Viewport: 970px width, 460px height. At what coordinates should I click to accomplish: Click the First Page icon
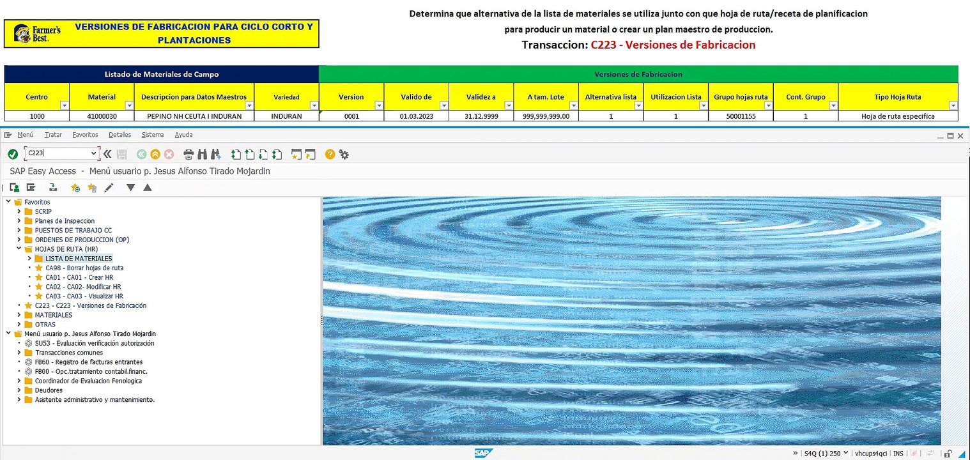[x=236, y=154]
